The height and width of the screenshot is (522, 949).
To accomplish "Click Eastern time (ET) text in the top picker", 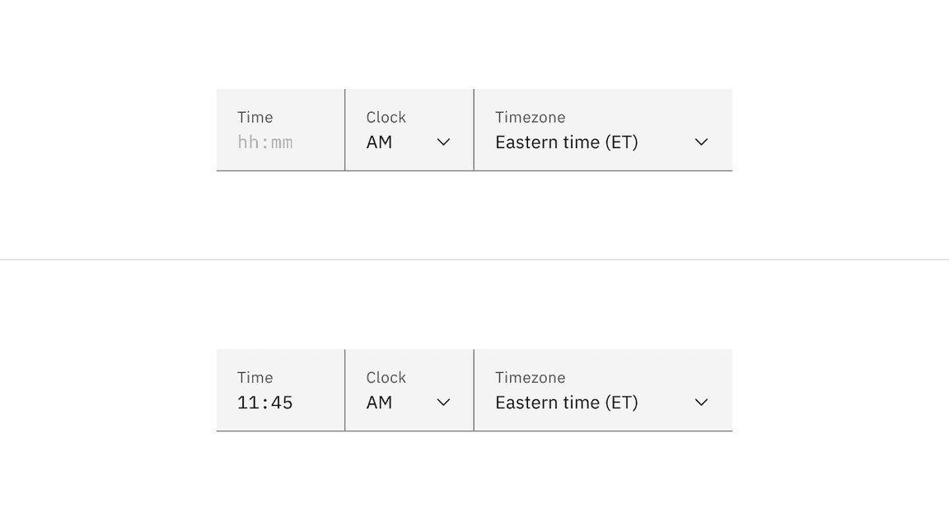I will tap(567, 142).
